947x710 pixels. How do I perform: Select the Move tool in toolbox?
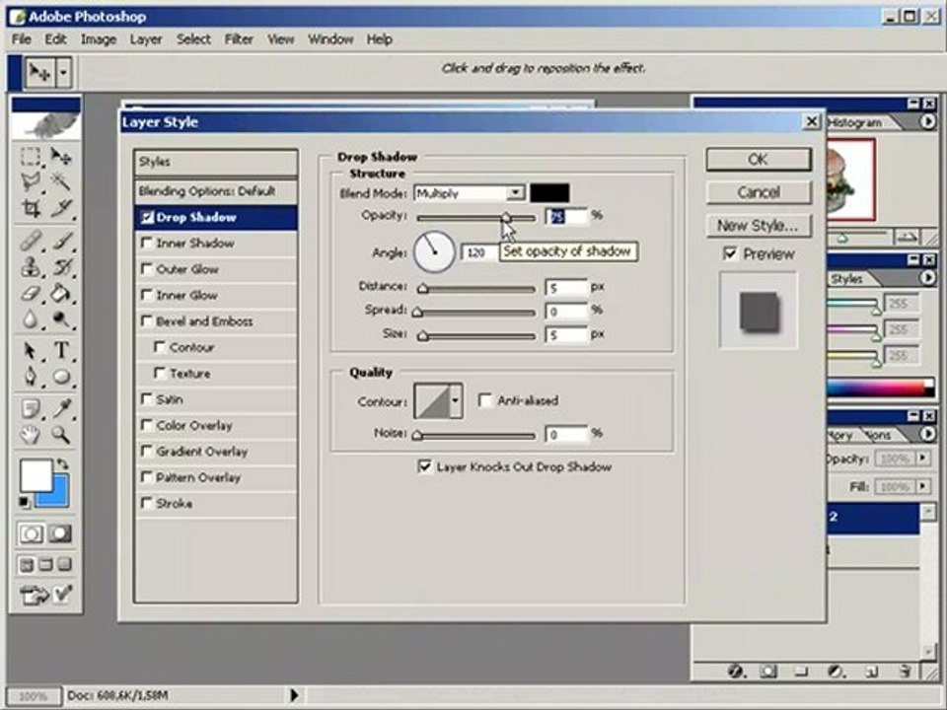(61, 157)
